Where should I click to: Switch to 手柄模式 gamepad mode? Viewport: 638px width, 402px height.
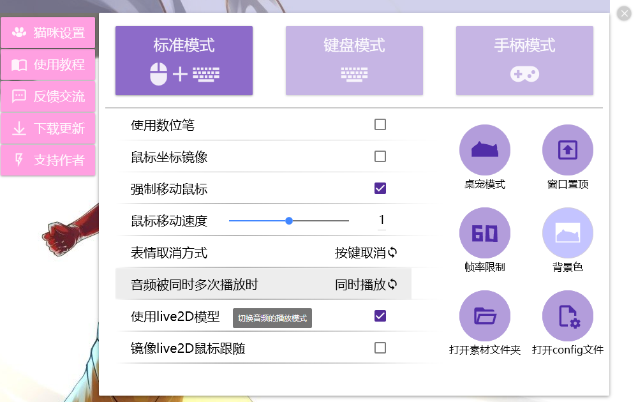point(524,61)
